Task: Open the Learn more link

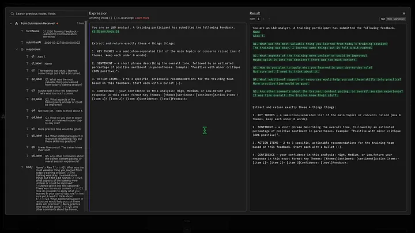Action: point(142,18)
